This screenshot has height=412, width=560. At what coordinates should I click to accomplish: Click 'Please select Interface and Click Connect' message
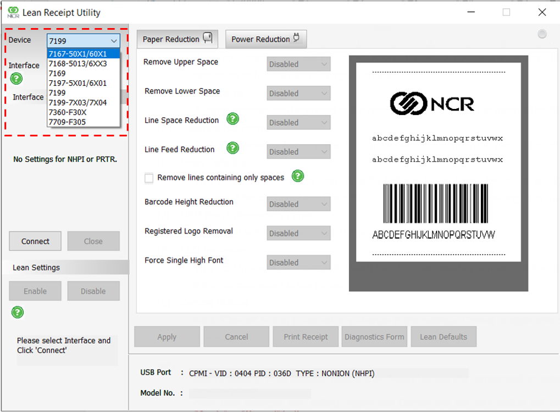[64, 345]
